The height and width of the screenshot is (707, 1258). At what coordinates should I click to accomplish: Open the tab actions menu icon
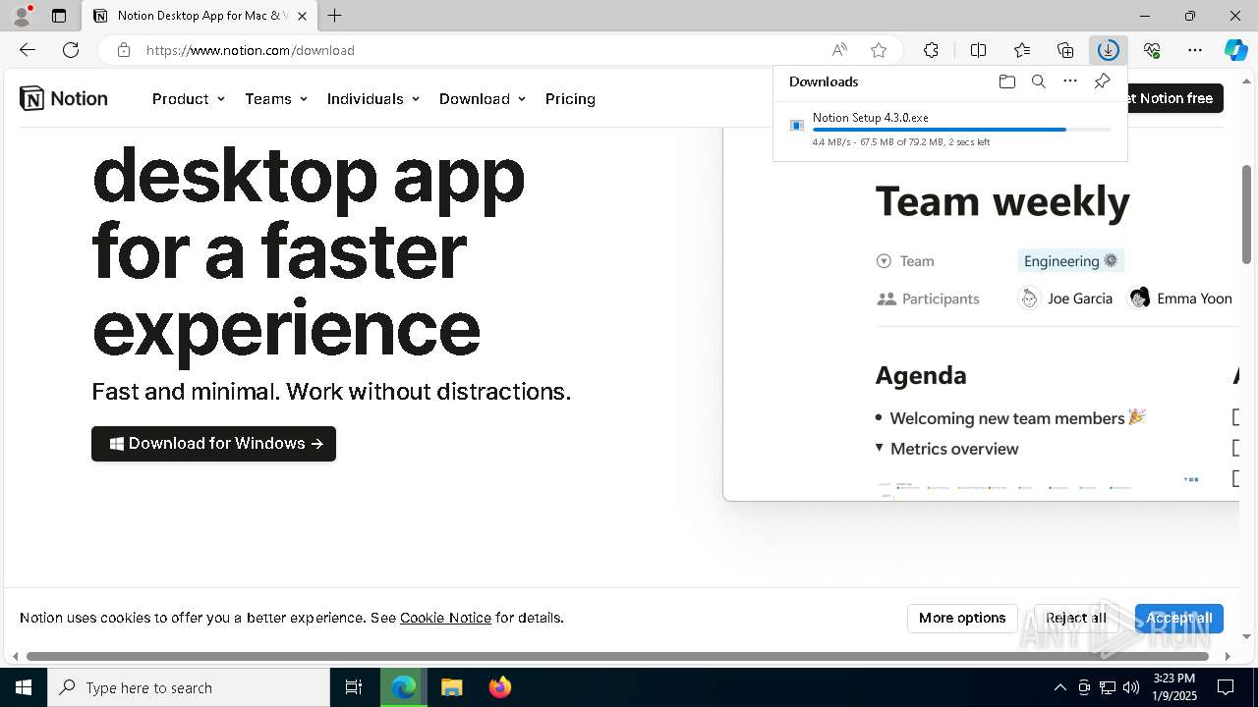click(59, 16)
